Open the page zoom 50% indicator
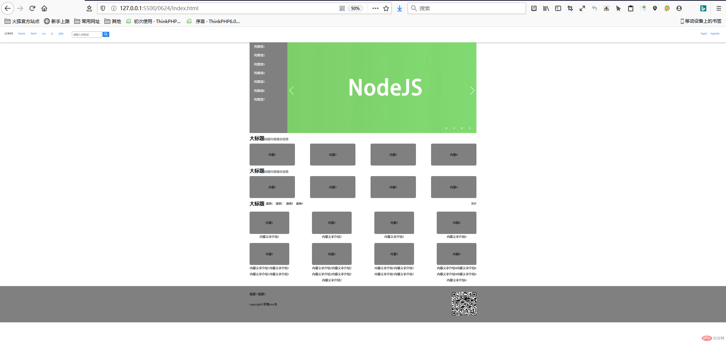Image resolution: width=726 pixels, height=342 pixels. tap(355, 8)
